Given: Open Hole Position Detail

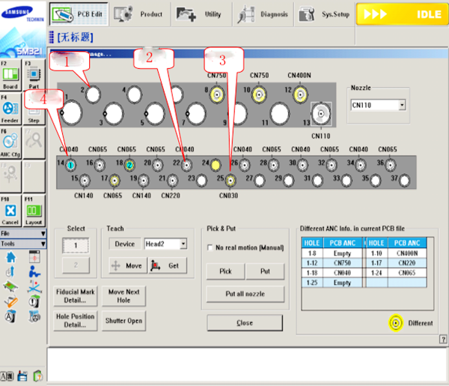Looking at the screenshot, I should 76,321.
